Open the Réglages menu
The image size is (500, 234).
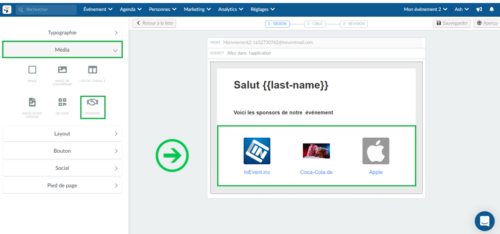262,10
